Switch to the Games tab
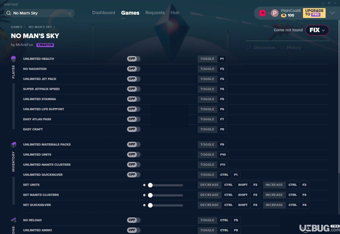 point(130,13)
